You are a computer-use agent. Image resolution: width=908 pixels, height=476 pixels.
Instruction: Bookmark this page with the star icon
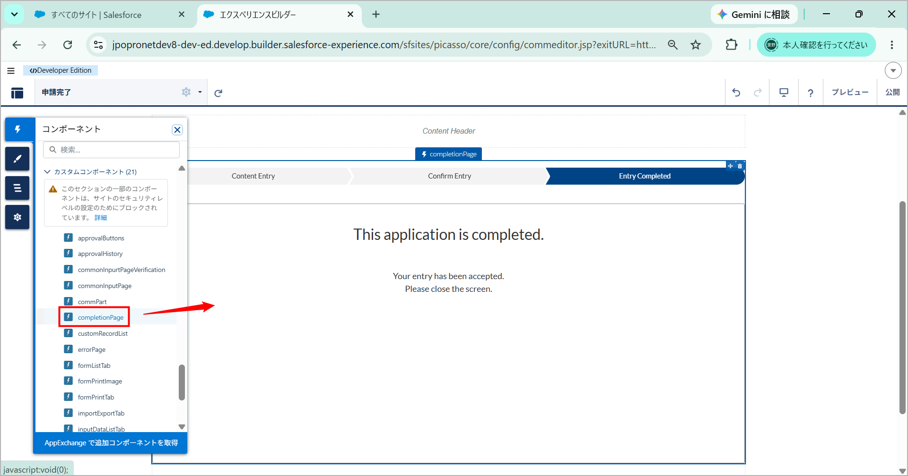pyautogui.click(x=696, y=45)
